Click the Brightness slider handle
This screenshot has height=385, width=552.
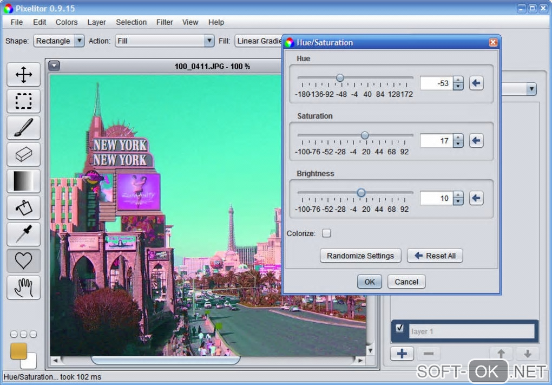(x=361, y=193)
